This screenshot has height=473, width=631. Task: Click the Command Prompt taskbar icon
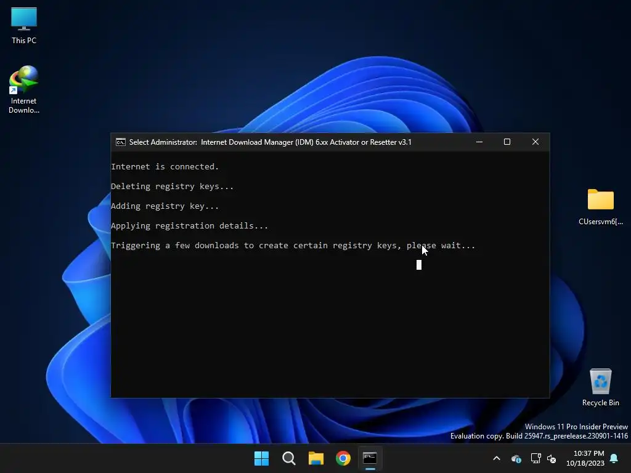(x=370, y=458)
